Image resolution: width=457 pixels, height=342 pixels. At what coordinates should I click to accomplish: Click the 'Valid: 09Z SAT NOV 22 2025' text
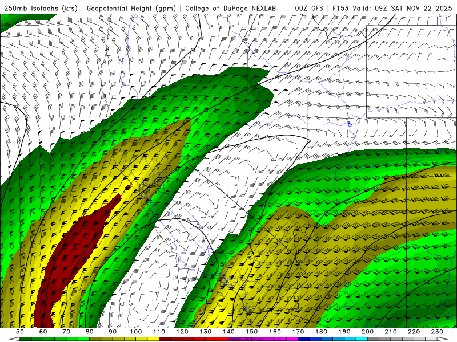click(x=402, y=8)
